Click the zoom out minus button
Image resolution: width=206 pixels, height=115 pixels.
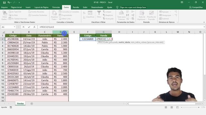coord(182,107)
